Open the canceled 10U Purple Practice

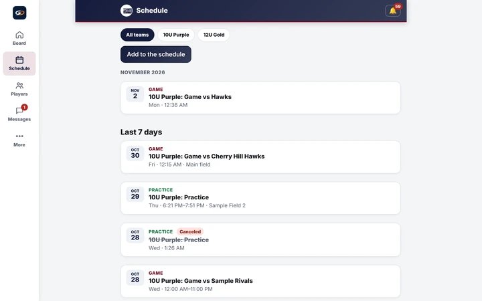tap(260, 239)
